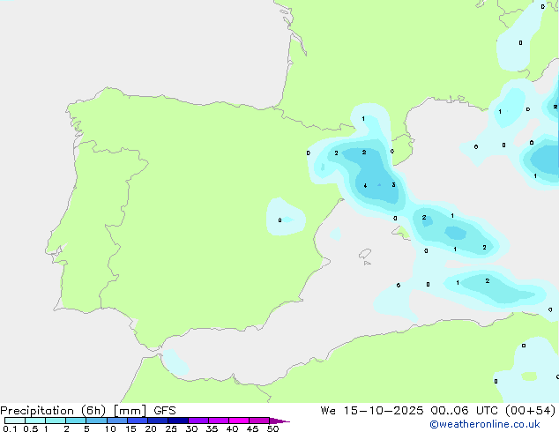Click the '3' precipitation value on the map
The image size is (559, 432).
point(393,184)
